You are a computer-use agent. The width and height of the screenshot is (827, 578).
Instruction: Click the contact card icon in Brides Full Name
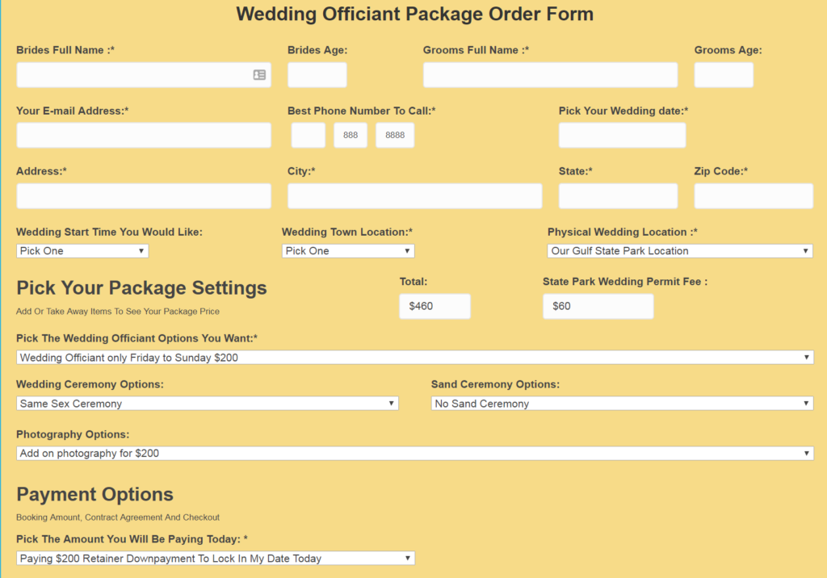[x=259, y=75]
